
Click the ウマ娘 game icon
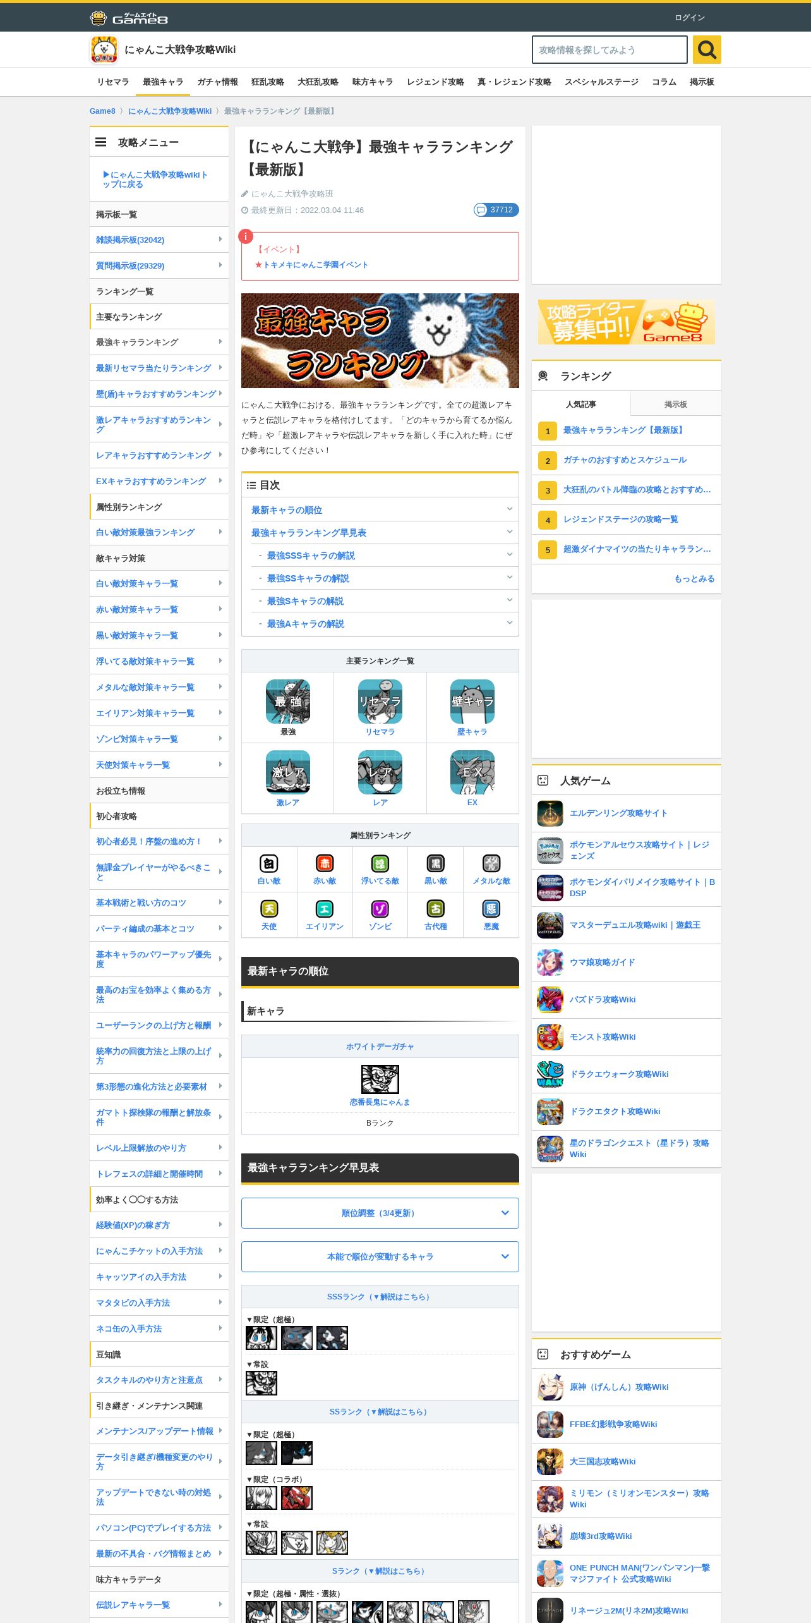tap(550, 963)
